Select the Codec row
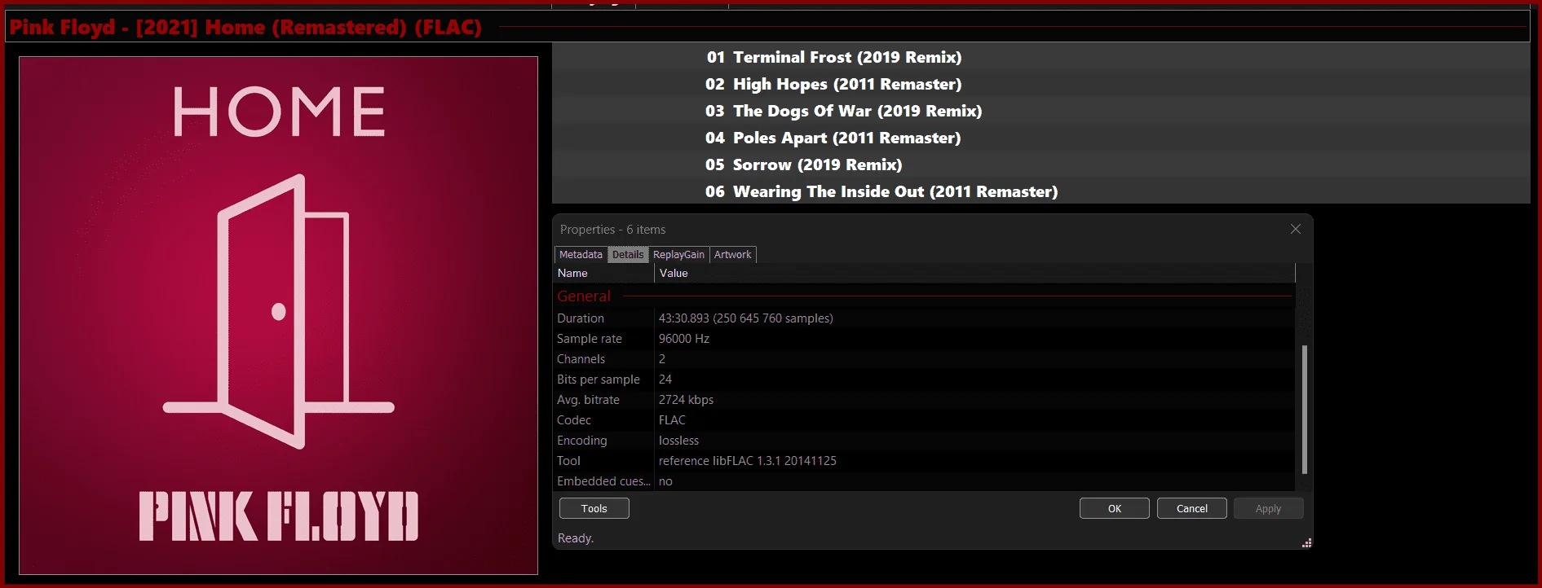This screenshot has height=588, width=1542. [x=925, y=420]
